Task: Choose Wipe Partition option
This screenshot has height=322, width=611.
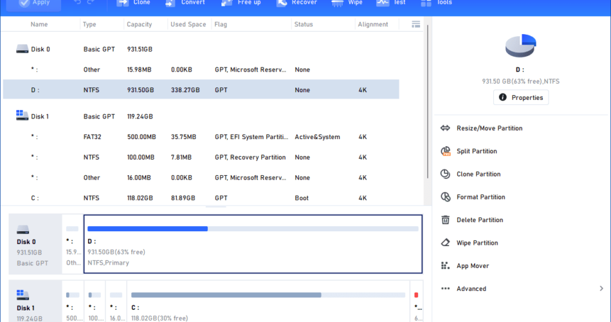Action: click(477, 243)
